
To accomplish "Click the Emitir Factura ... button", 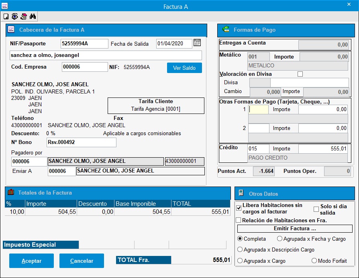I will 295,229.
